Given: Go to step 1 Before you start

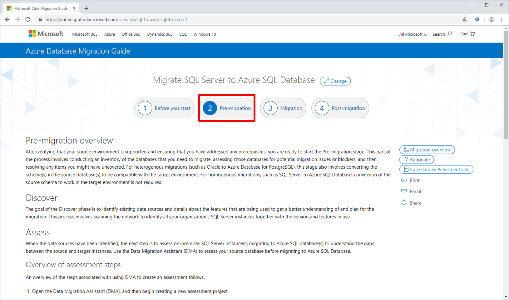Looking at the screenshot, I should 165,108.
